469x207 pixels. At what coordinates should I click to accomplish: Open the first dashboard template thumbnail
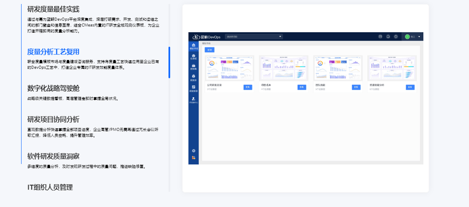[x=230, y=68]
